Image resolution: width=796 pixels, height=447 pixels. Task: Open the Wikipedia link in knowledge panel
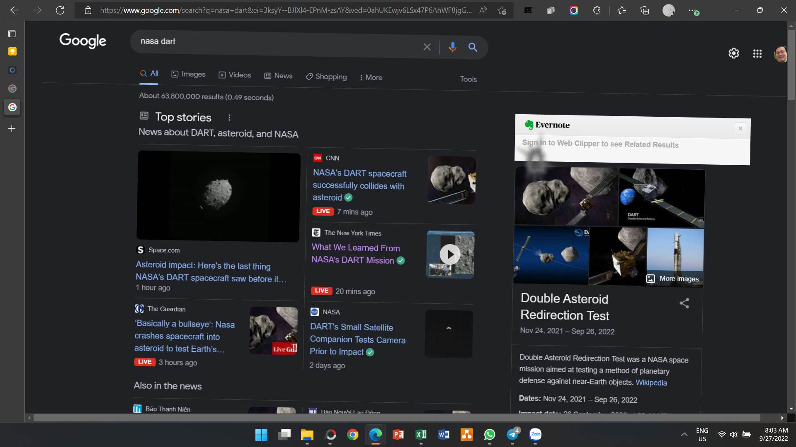(x=651, y=383)
